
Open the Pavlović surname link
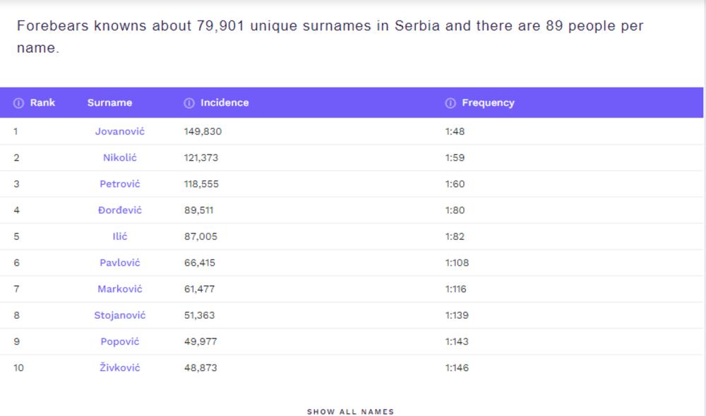point(120,263)
